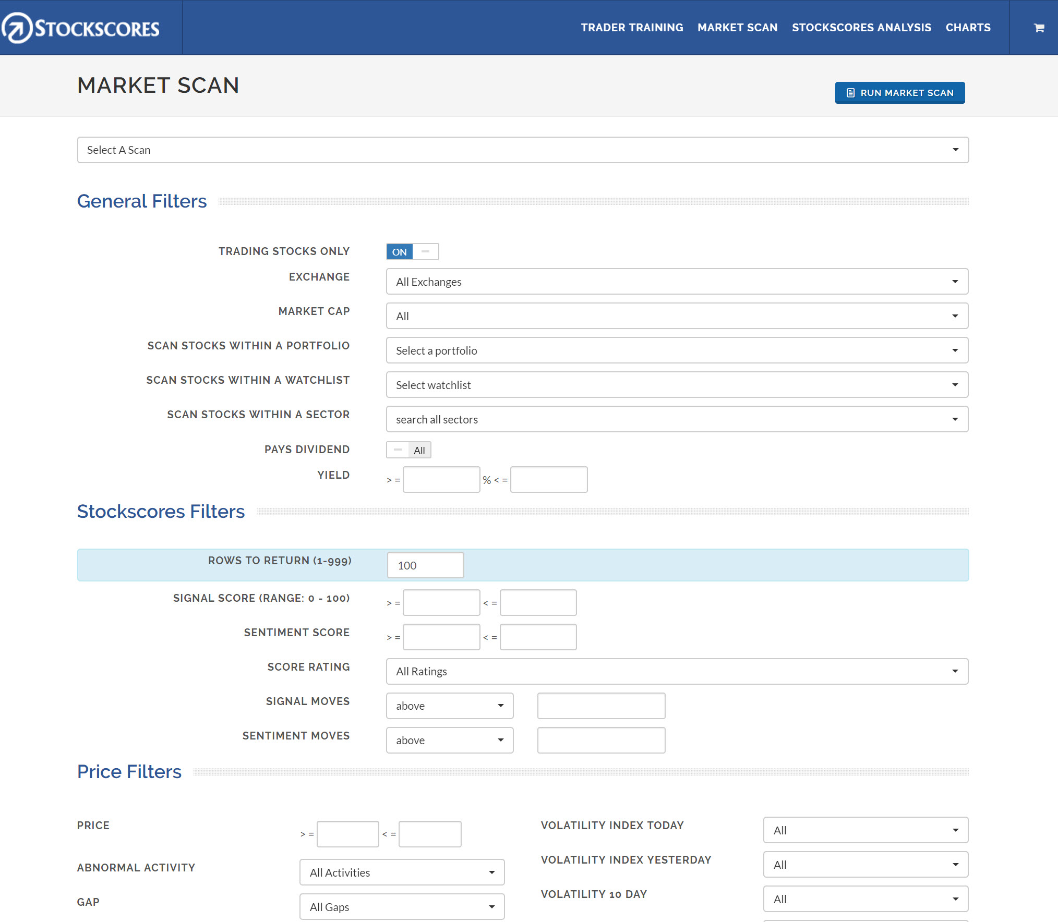Choose a portfolio to scan within
The width and height of the screenshot is (1058, 922).
point(677,350)
